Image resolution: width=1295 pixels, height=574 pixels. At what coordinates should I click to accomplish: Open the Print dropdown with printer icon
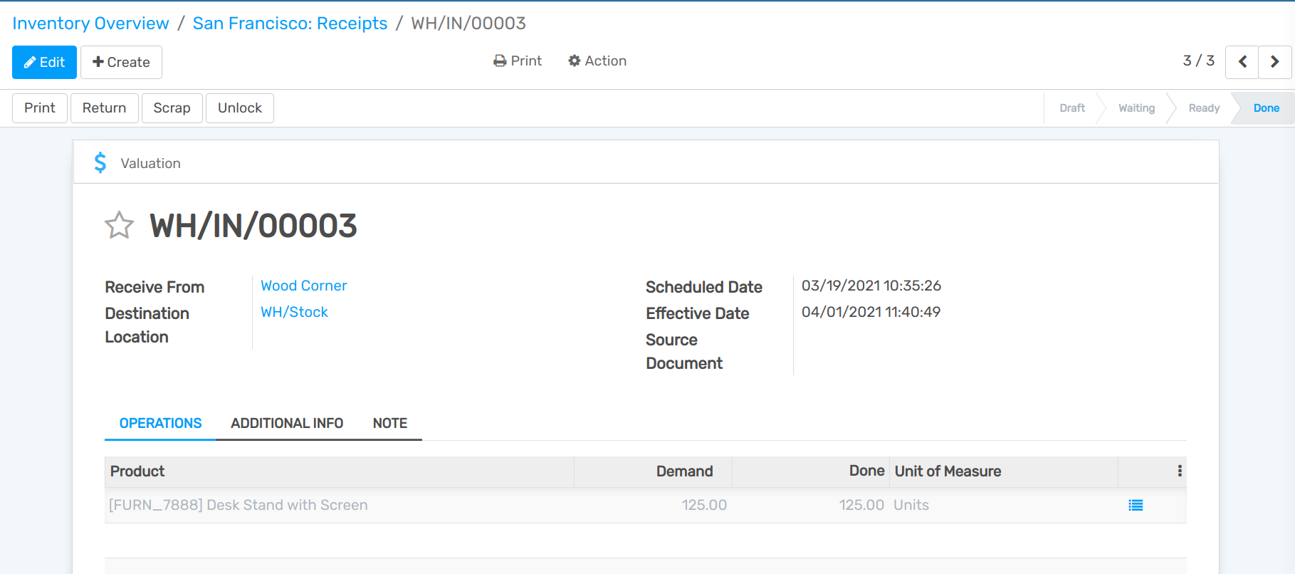tap(518, 61)
